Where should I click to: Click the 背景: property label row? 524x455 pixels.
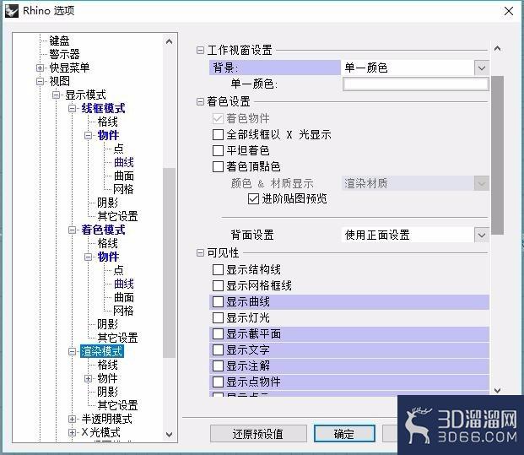click(275, 68)
